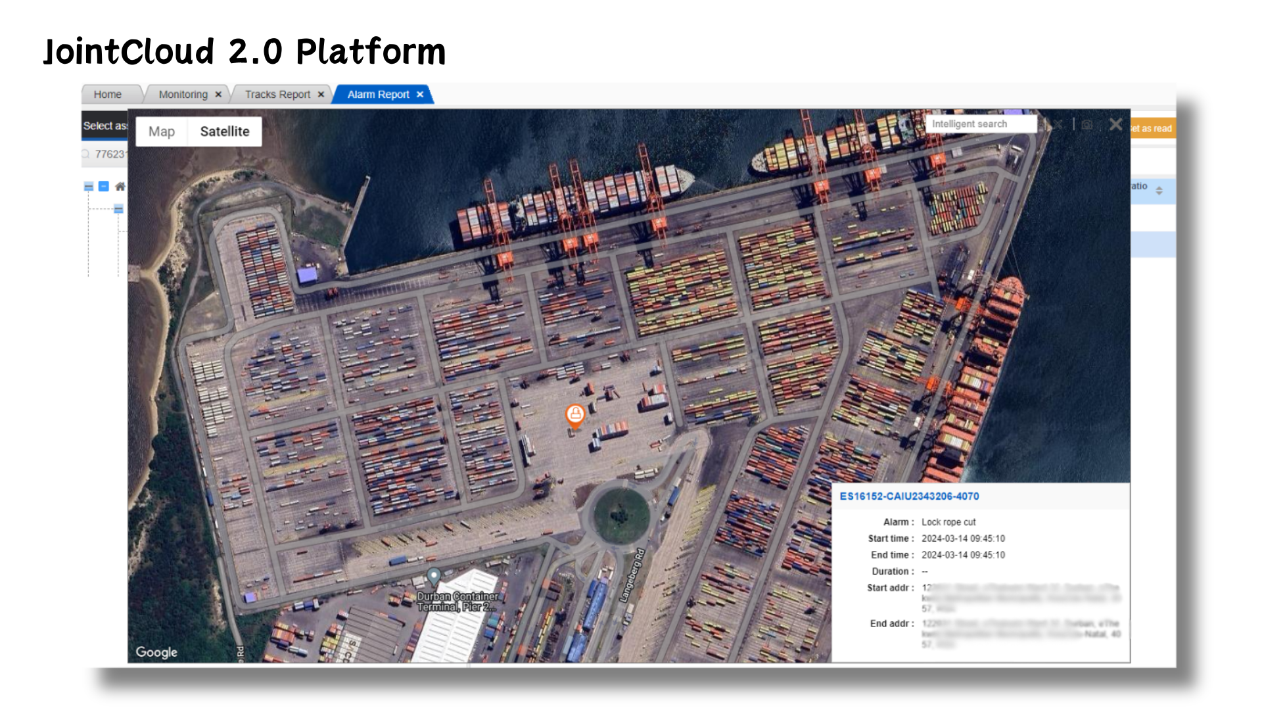This screenshot has width=1262, height=710.
Task: Switch map view to Map mode
Action: tap(162, 131)
